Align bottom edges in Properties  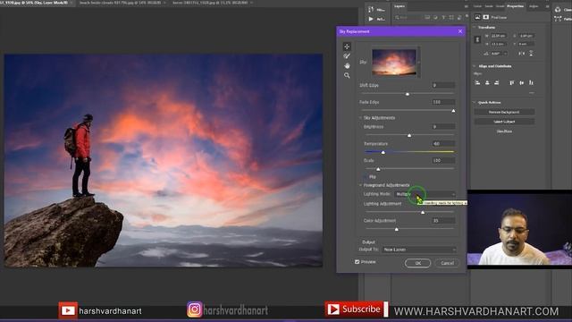tap(531, 83)
